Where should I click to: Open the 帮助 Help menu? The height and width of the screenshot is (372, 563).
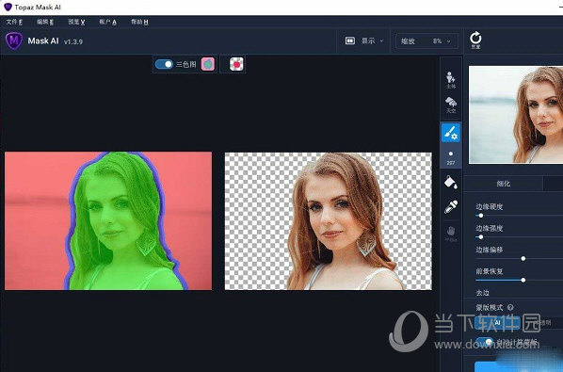[139, 22]
